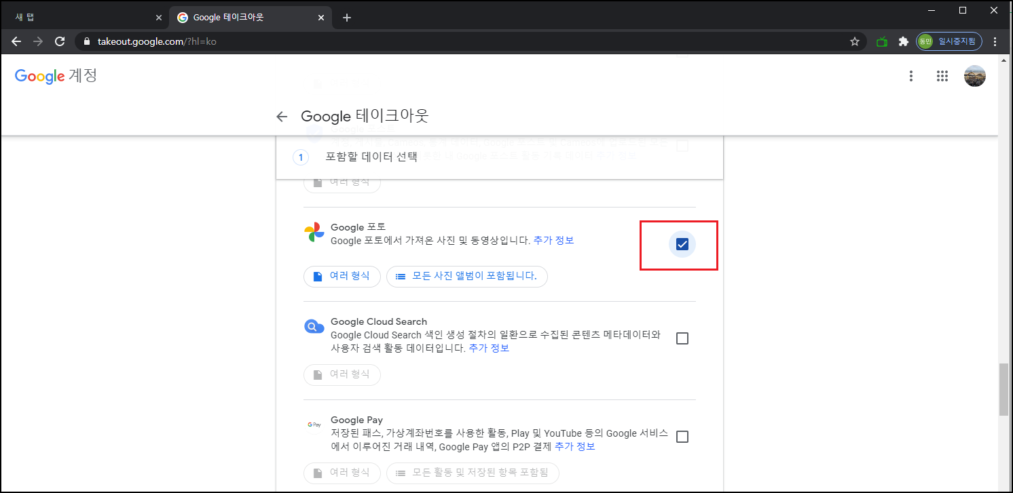This screenshot has height=493, width=1013.
Task: Switch to the 새 탭 tab
Action: click(85, 18)
